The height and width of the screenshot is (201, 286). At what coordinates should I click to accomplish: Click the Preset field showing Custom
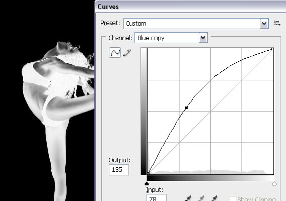[196, 24]
